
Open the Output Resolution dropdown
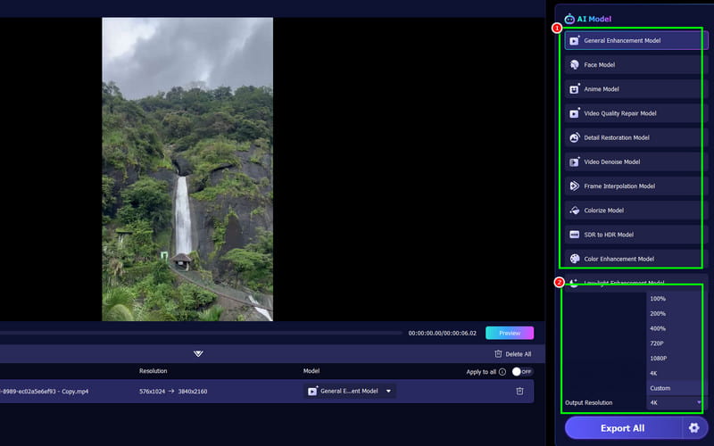[x=676, y=403]
